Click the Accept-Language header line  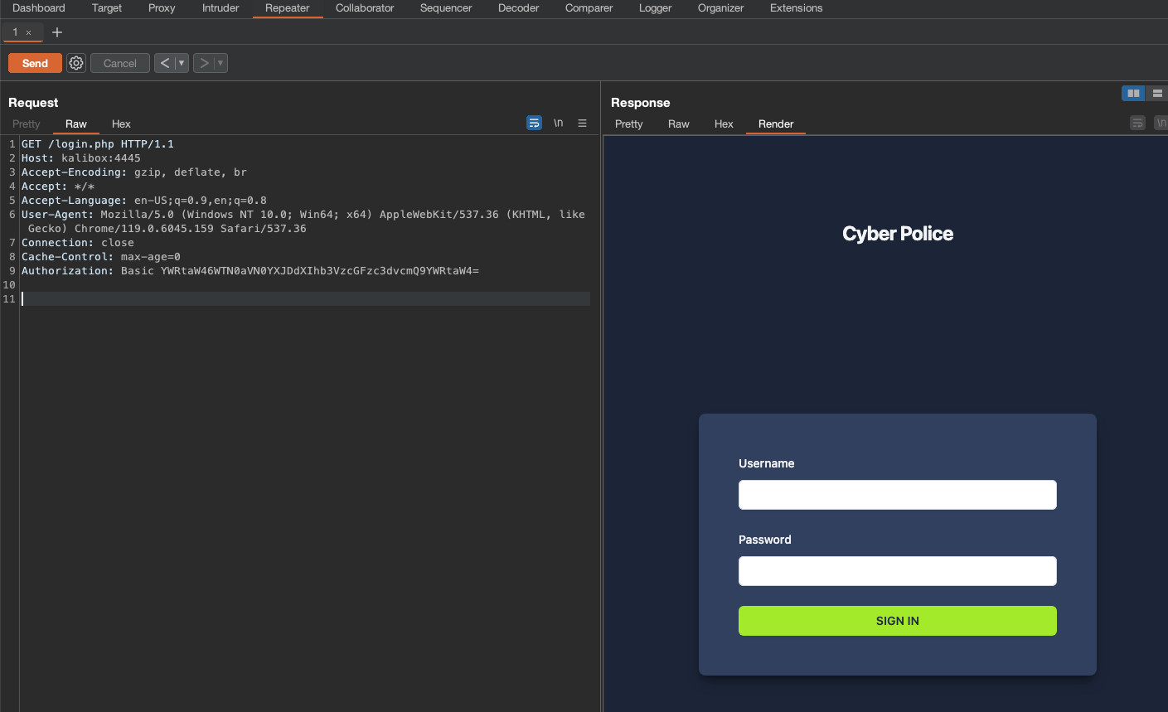tap(144, 201)
